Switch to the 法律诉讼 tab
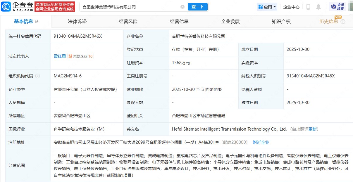The width and height of the screenshot is (353, 182). (x=77, y=22)
